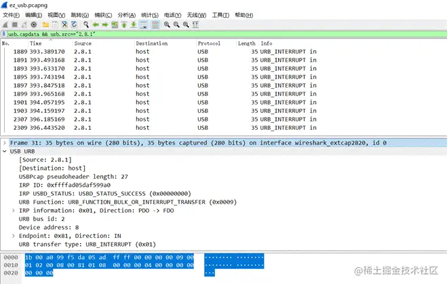The width and height of the screenshot is (447, 284).
Task: Open the 编辑(E) menu
Action: 34,15
